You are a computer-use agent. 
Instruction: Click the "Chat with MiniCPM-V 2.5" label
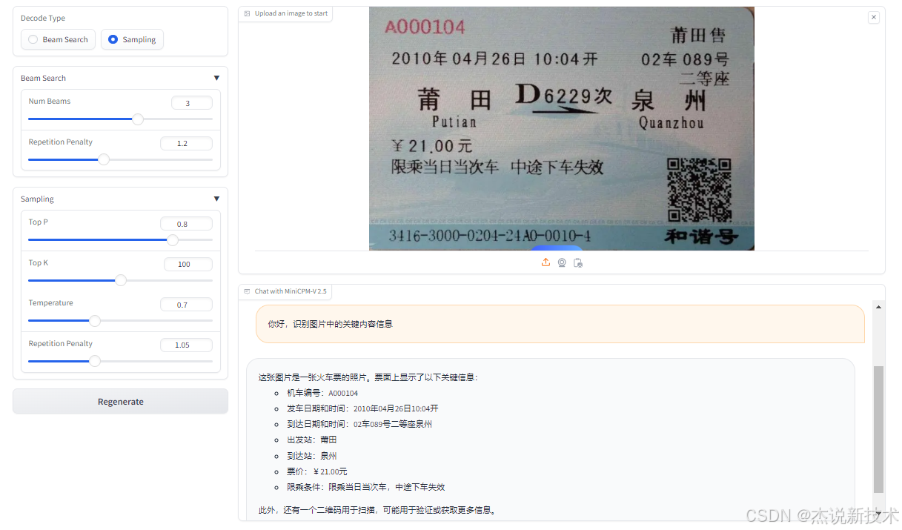[x=291, y=291]
